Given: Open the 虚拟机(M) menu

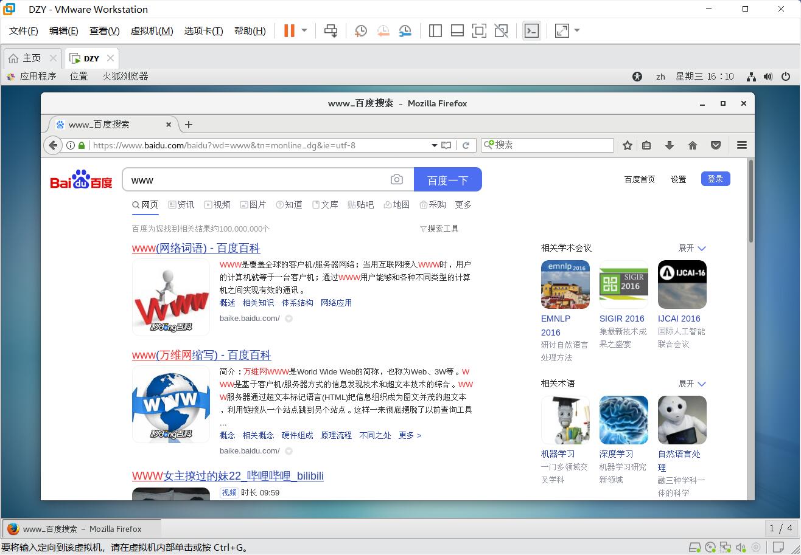Looking at the screenshot, I should [152, 31].
